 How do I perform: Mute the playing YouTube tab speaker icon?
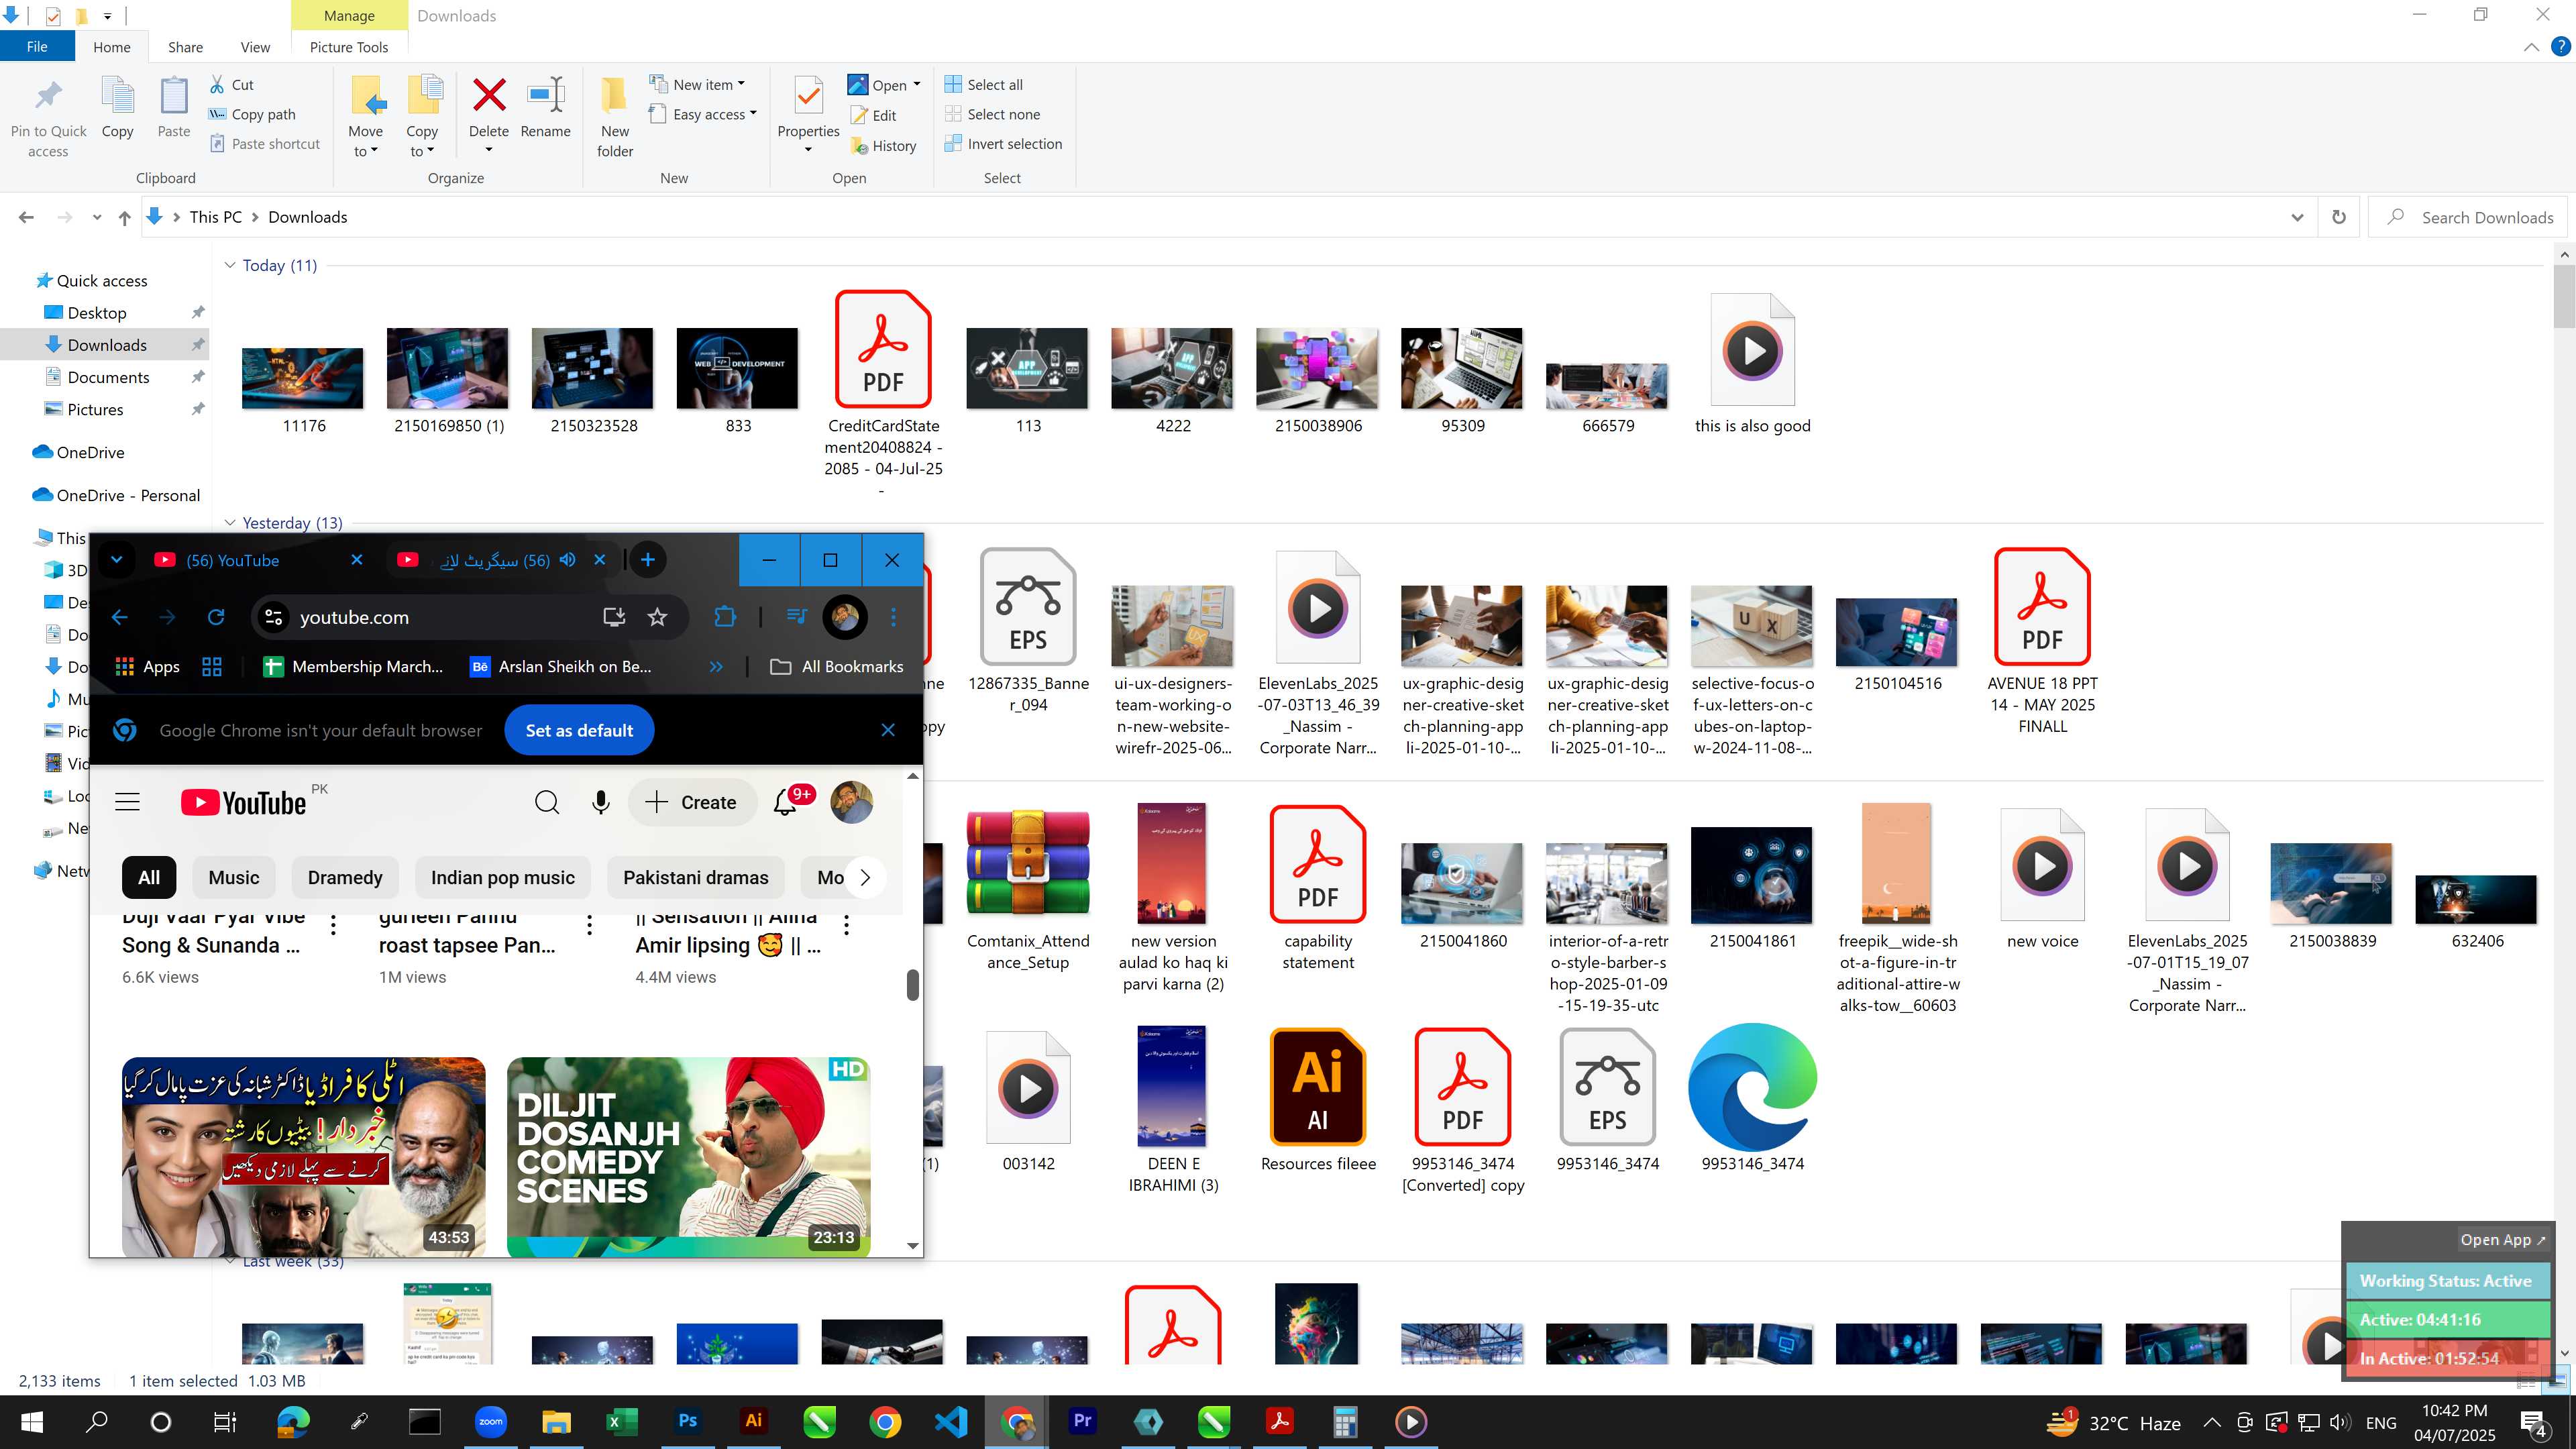click(x=567, y=560)
